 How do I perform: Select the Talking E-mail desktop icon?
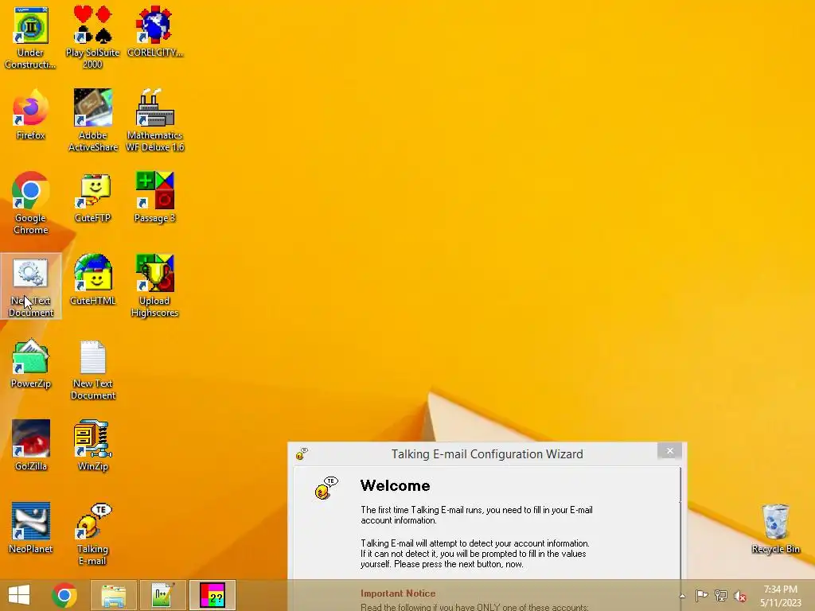point(92,534)
